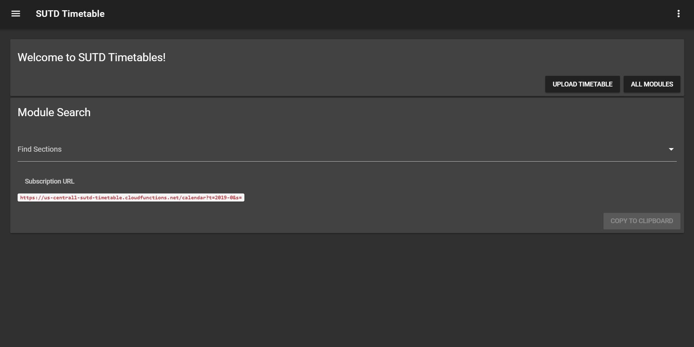Click the top app bar's empty middle area
The image size is (694, 347).
(x=388, y=14)
